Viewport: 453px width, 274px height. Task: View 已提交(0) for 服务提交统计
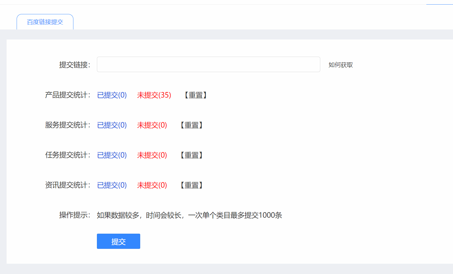(x=112, y=125)
